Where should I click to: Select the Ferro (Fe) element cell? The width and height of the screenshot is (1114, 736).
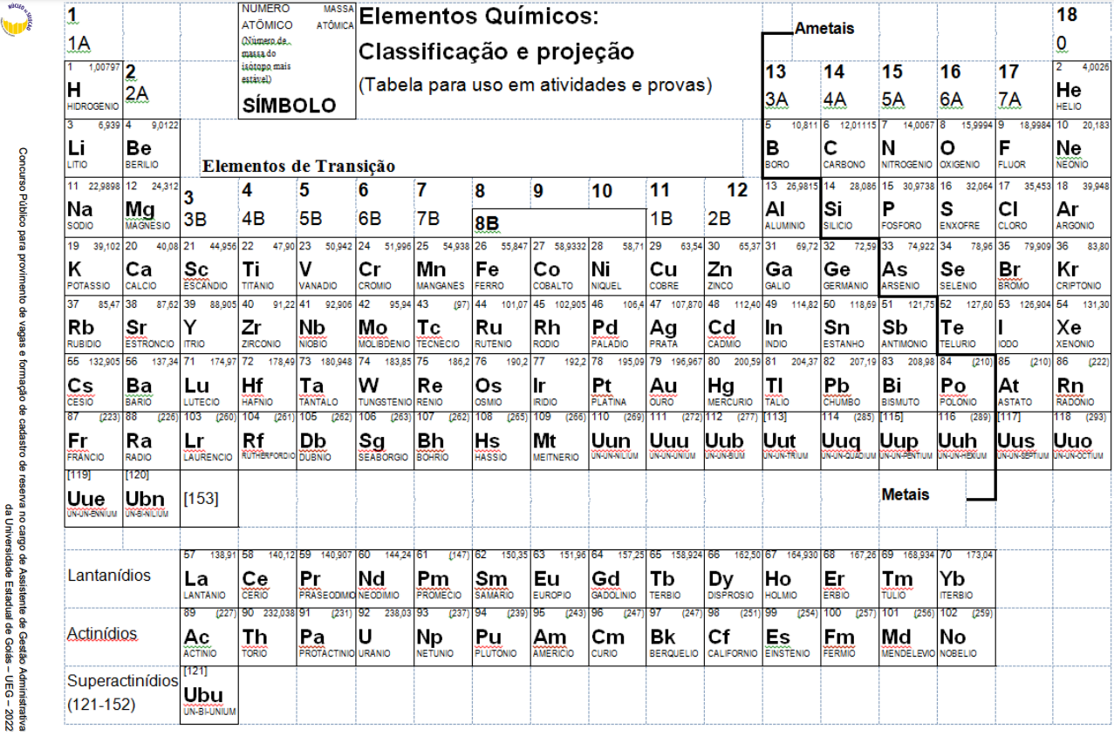click(501, 266)
